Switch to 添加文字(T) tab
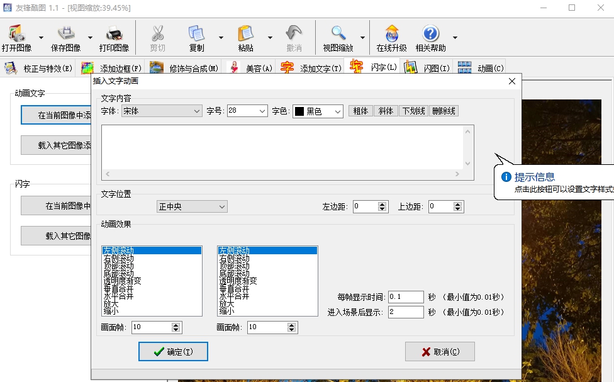 pos(311,68)
